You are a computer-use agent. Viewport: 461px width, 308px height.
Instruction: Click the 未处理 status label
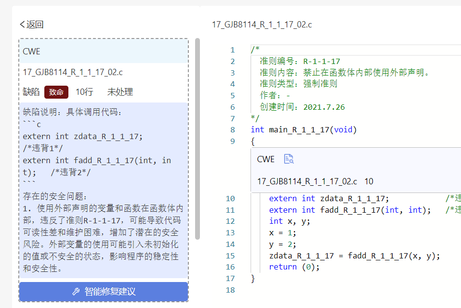click(x=120, y=92)
